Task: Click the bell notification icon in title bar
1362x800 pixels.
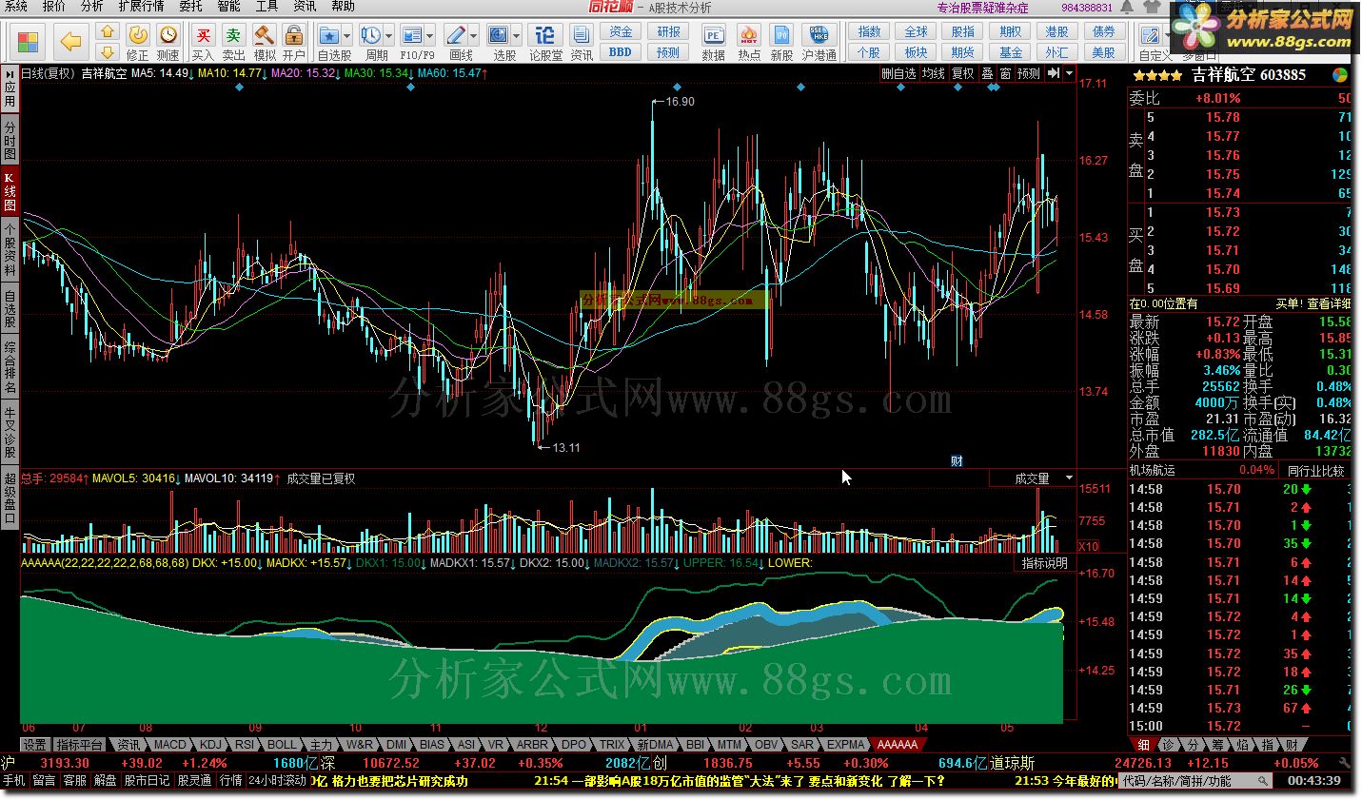Action: (x=1128, y=8)
